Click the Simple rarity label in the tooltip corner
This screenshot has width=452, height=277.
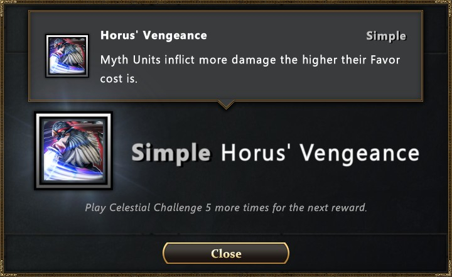coord(386,36)
